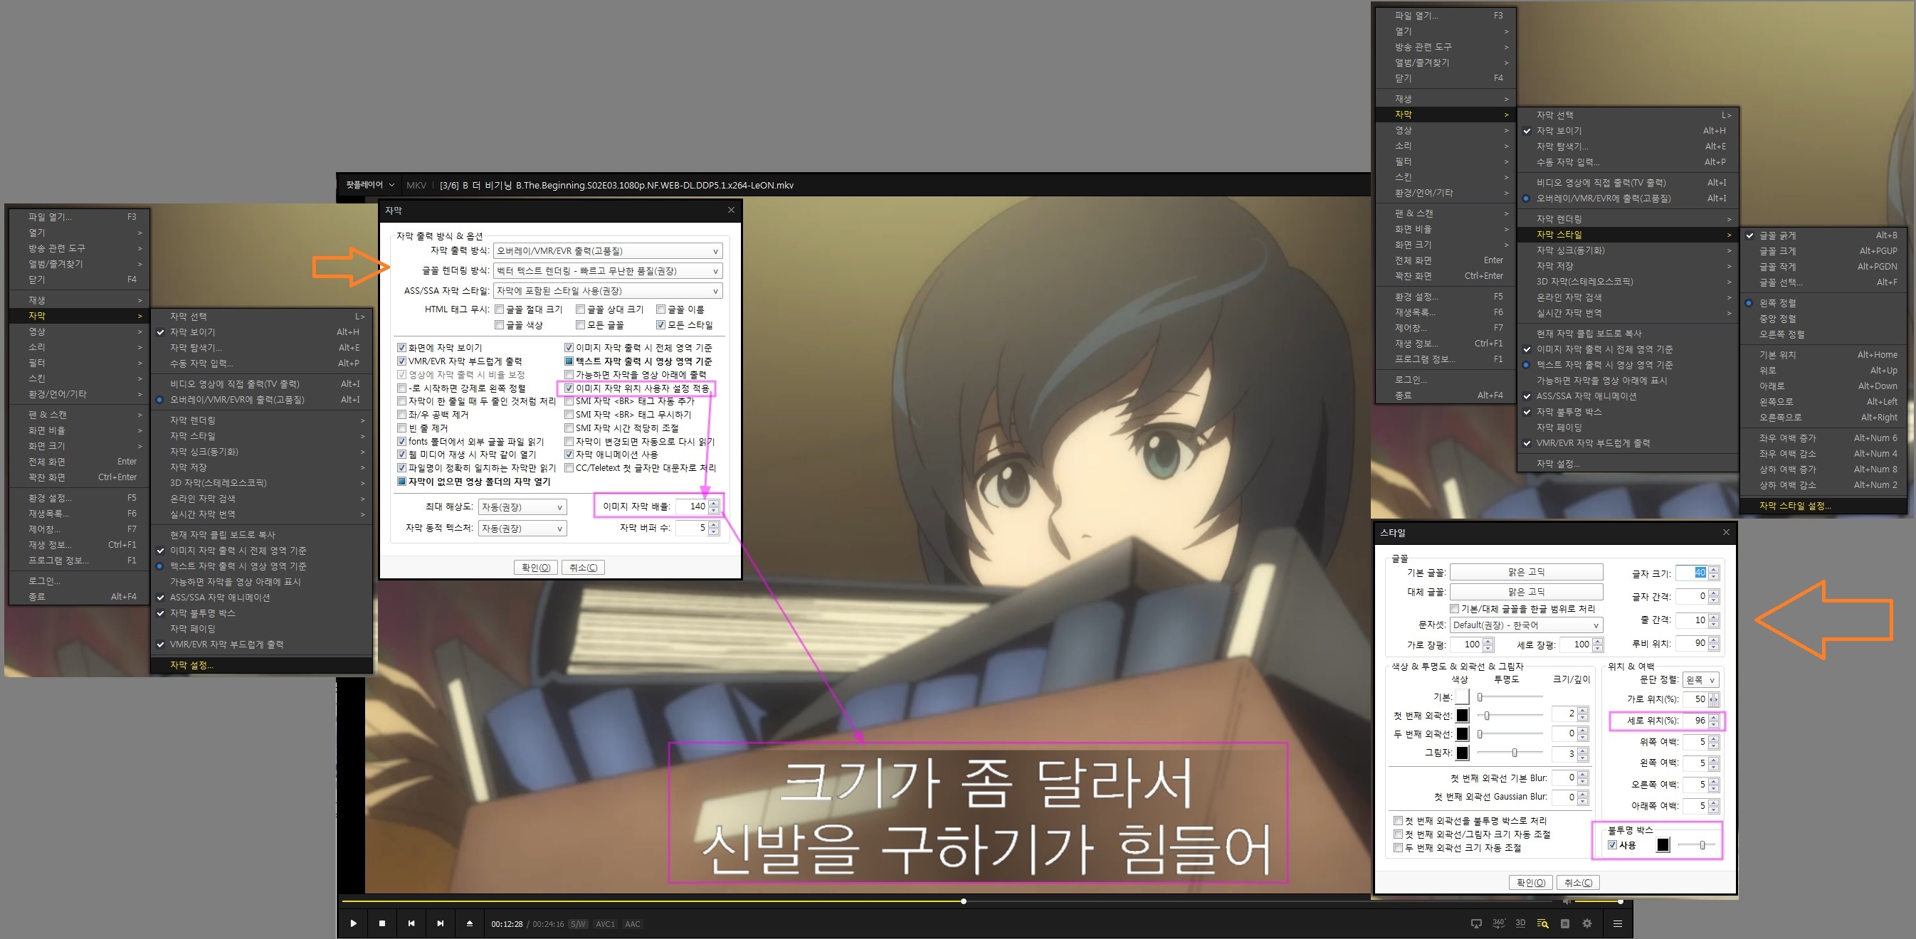Open the 문단 정렬 dropdown in 스타일 dialog
1916x939 pixels.
1701,679
